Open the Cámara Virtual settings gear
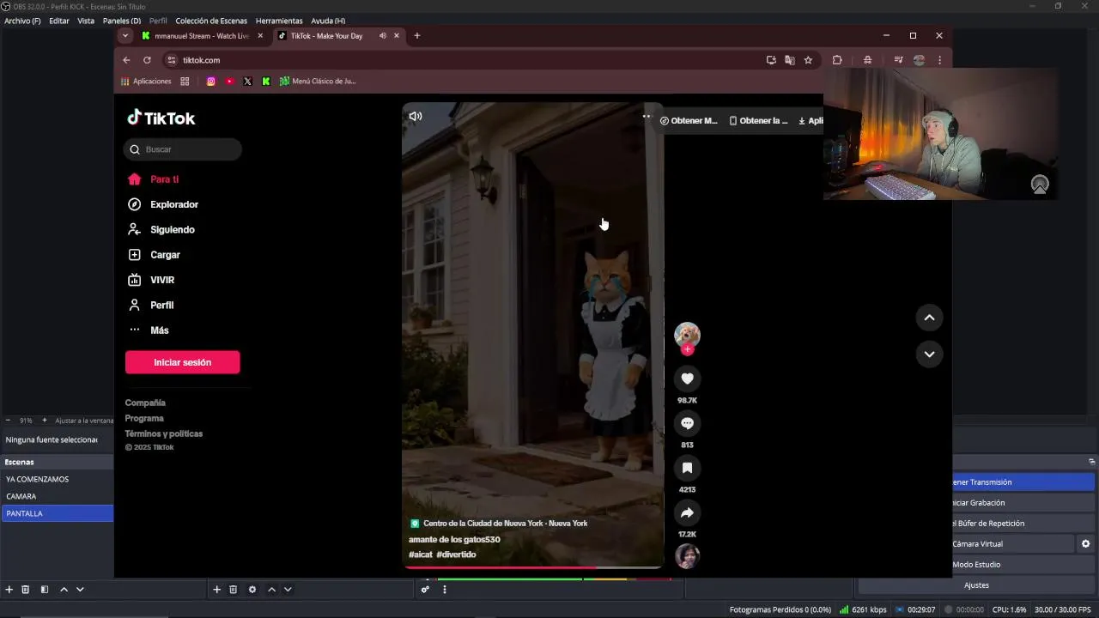 (x=1085, y=544)
